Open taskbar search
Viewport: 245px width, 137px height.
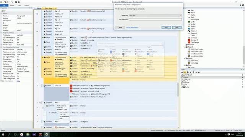coord(9,134)
